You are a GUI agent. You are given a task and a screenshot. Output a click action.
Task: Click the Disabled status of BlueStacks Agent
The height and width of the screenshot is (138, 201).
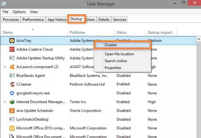pos(124,76)
